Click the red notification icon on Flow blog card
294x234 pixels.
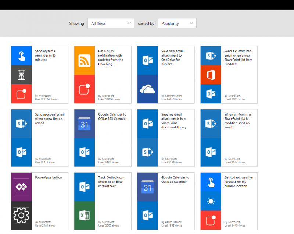pyautogui.click(x=84, y=89)
